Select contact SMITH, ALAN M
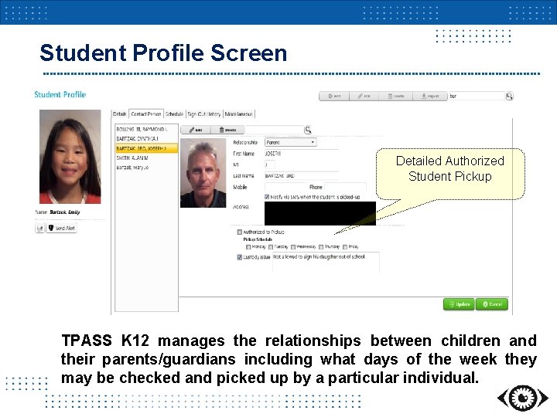This screenshot has height=417, width=557. (x=146, y=158)
